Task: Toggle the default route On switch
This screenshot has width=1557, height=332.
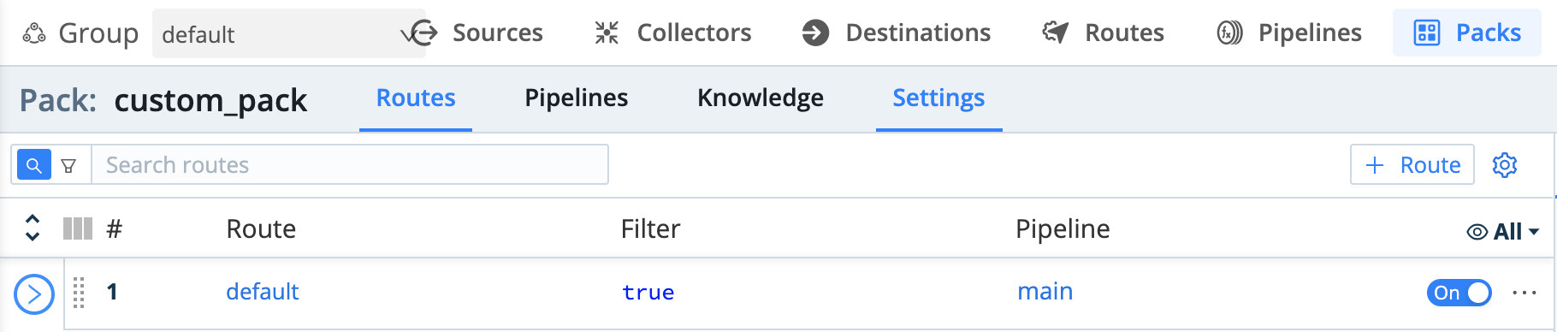Action: [x=1459, y=293]
